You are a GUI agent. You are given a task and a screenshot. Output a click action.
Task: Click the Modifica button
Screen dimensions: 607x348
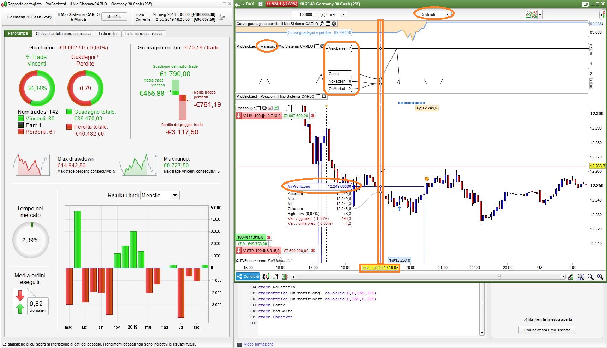(x=114, y=17)
